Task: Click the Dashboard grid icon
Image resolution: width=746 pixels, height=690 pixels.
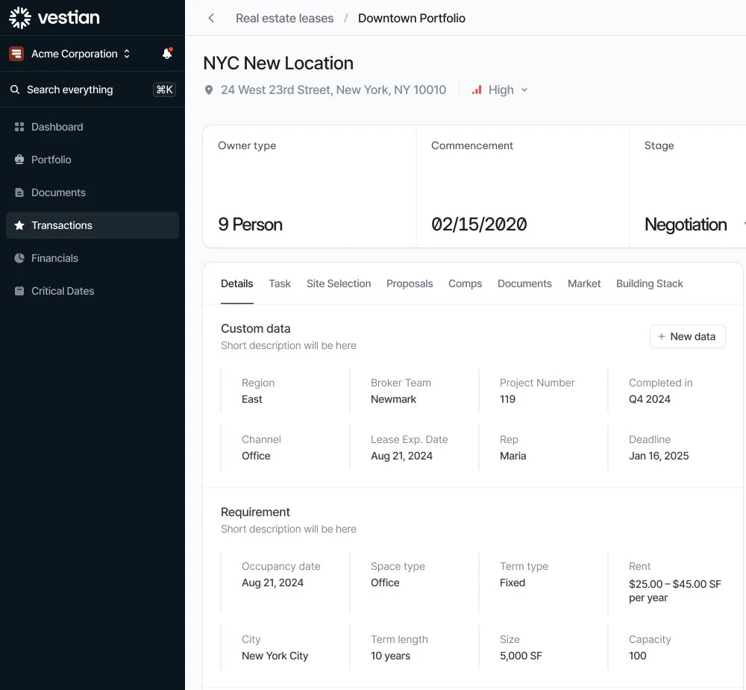Action: [x=19, y=127]
